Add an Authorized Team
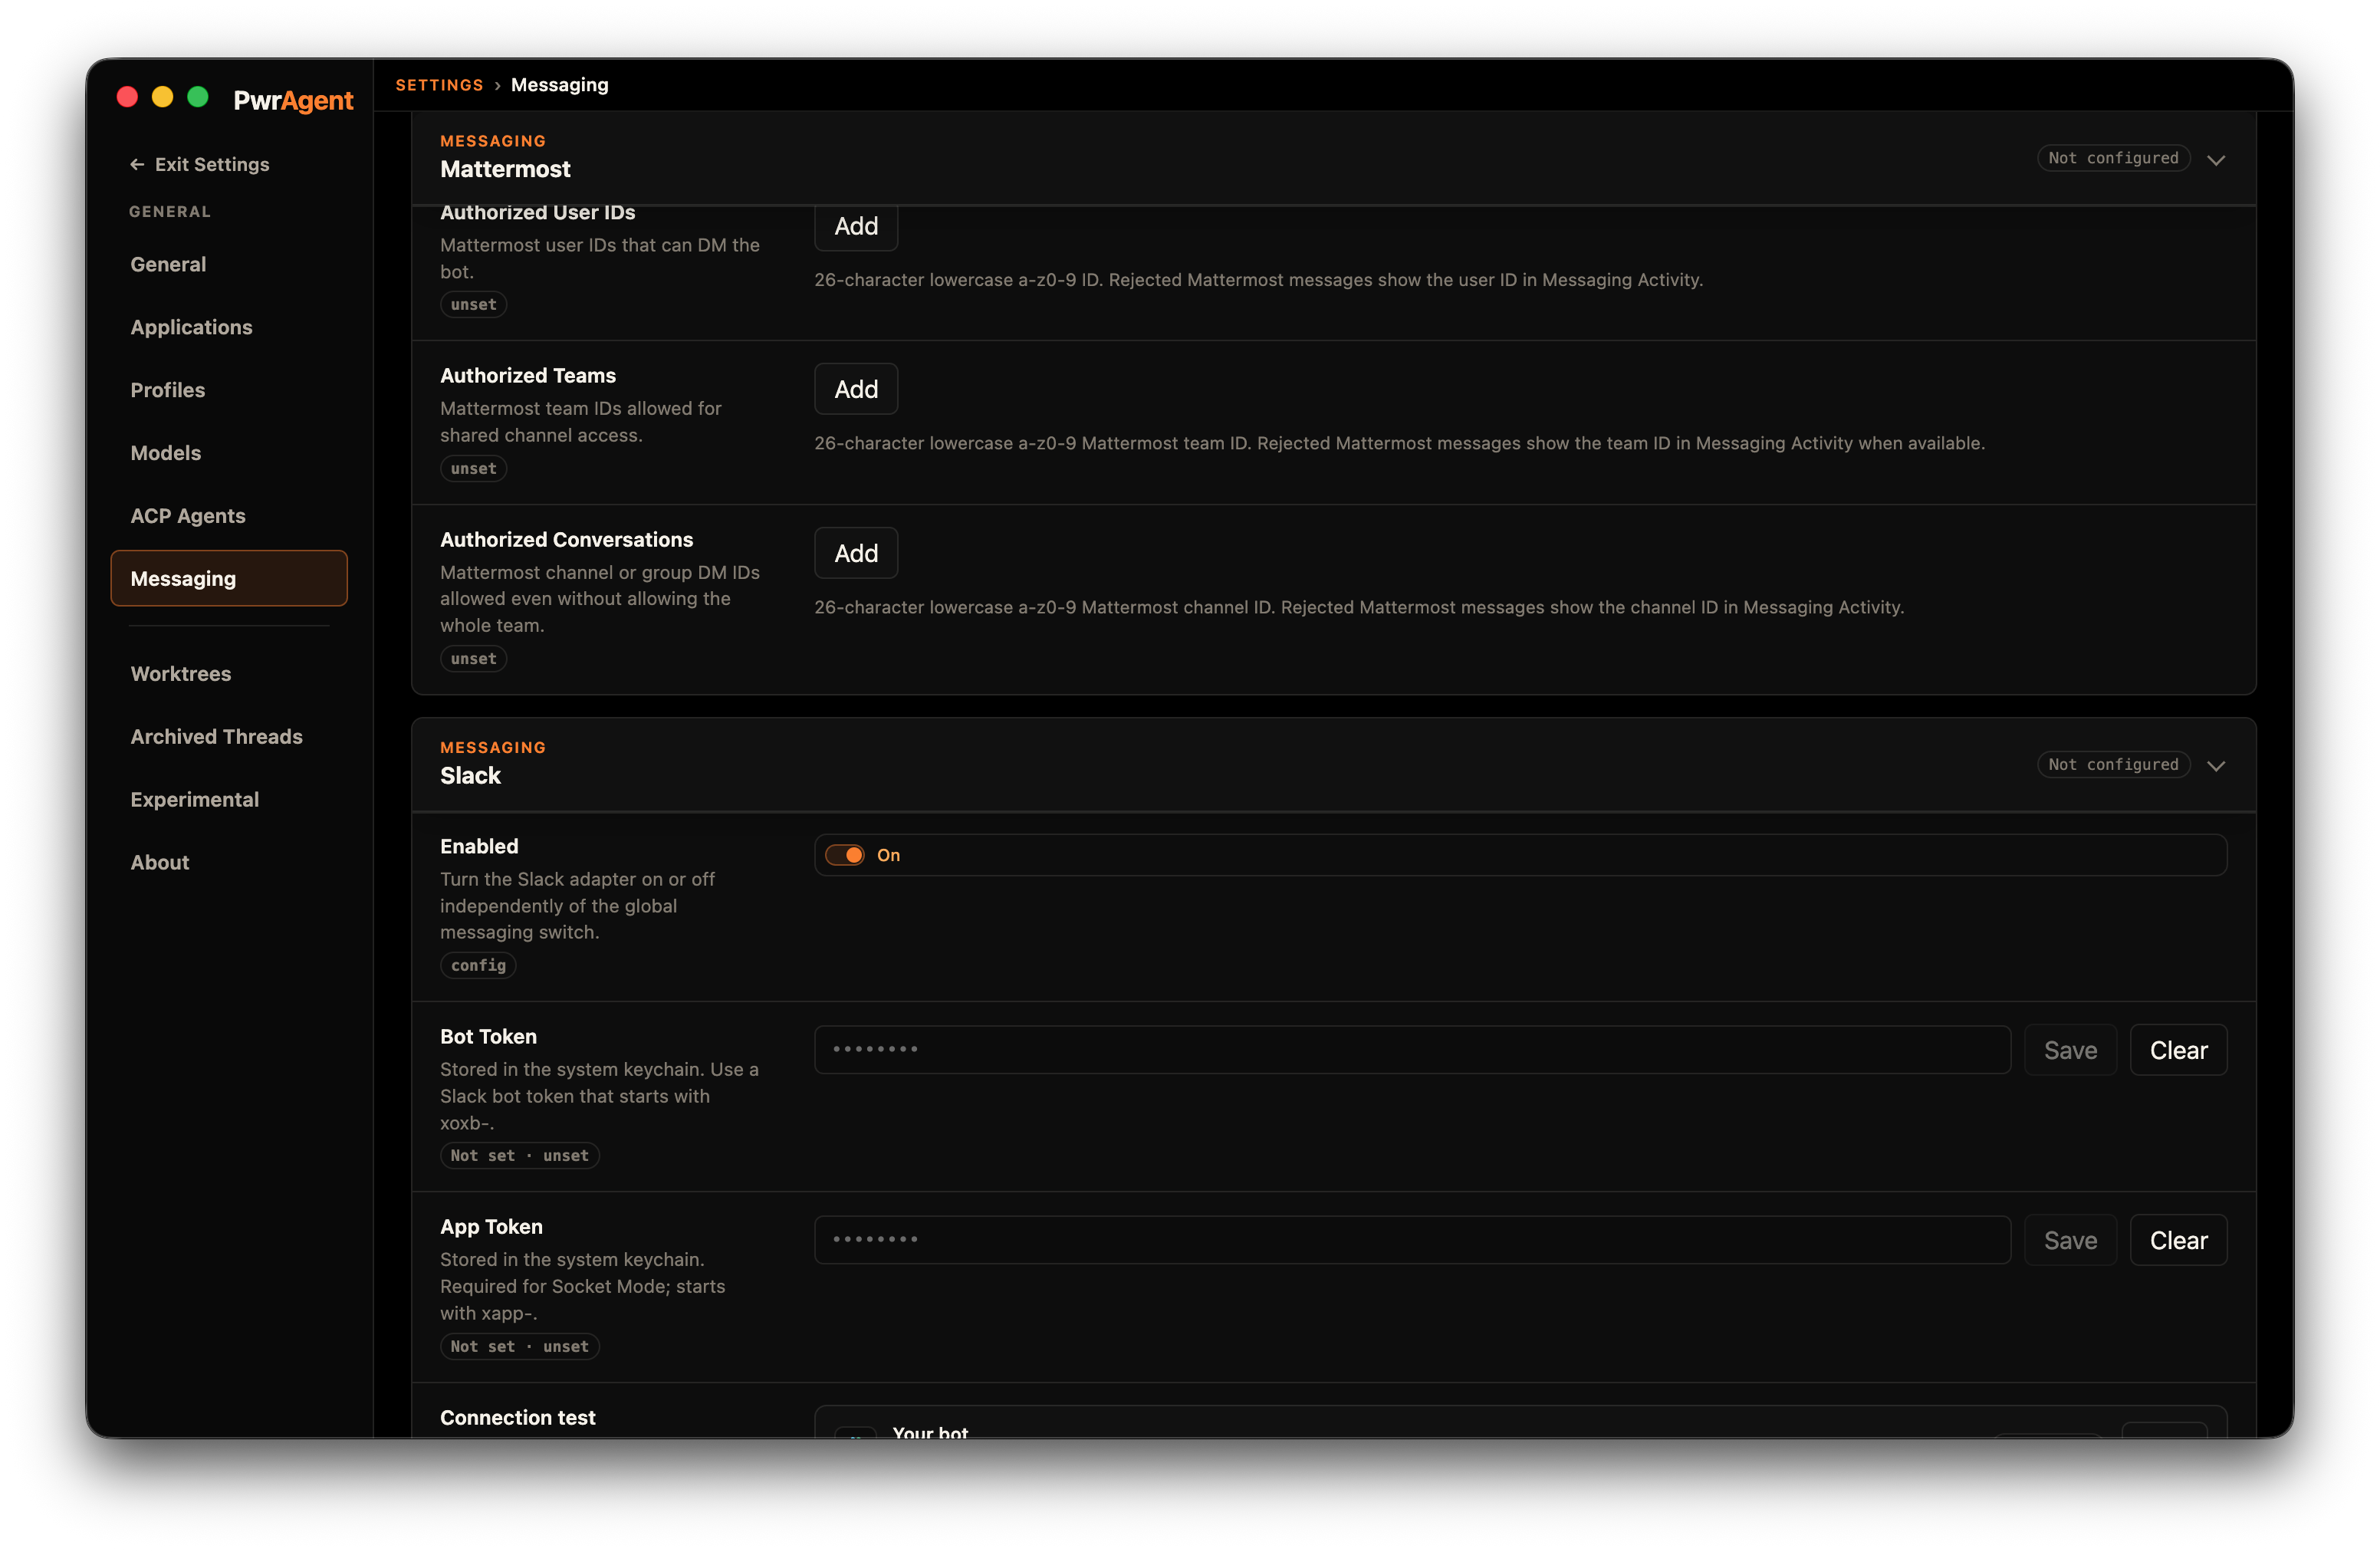The width and height of the screenshot is (2380, 1552). click(x=856, y=389)
